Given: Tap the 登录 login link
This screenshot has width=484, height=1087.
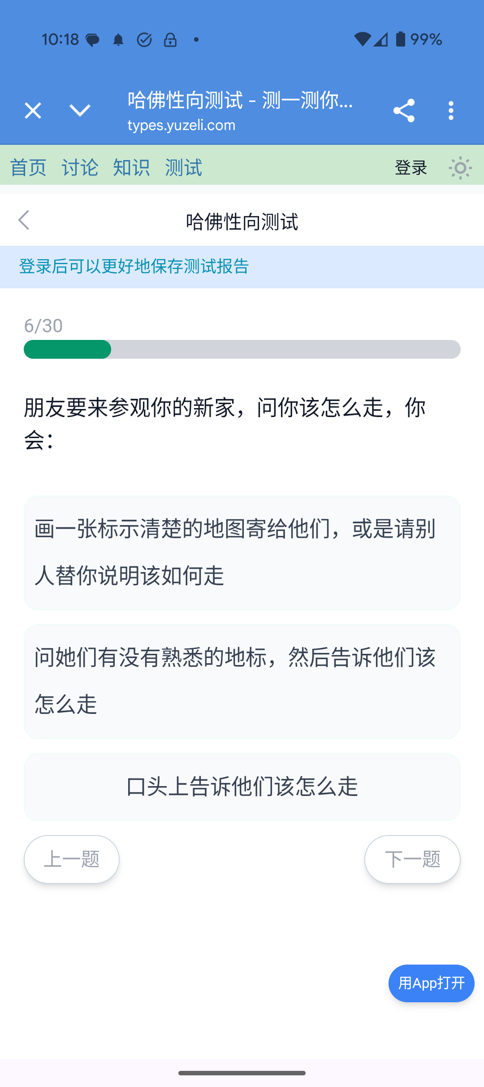Looking at the screenshot, I should 411,168.
